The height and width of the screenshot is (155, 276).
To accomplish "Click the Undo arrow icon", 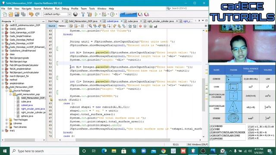I will coord(31,14).
